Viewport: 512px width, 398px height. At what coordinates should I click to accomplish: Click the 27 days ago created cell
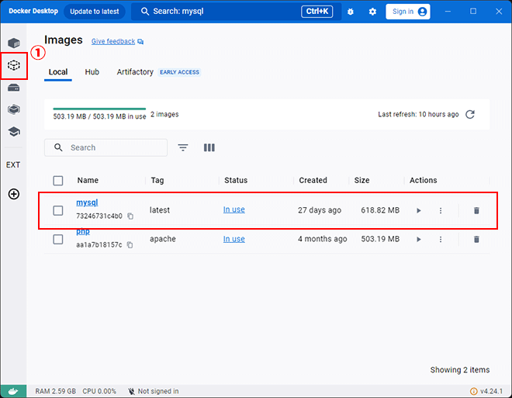tap(320, 210)
